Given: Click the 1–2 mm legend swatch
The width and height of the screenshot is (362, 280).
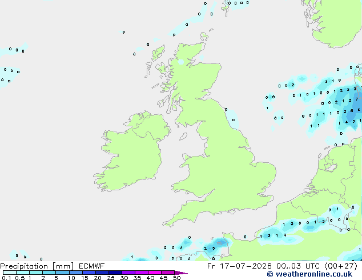Looking at the screenshot, I should tap(36, 273).
